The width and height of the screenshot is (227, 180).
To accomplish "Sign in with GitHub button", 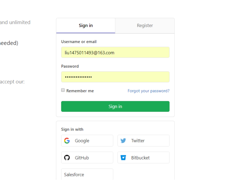I will 87,158.
